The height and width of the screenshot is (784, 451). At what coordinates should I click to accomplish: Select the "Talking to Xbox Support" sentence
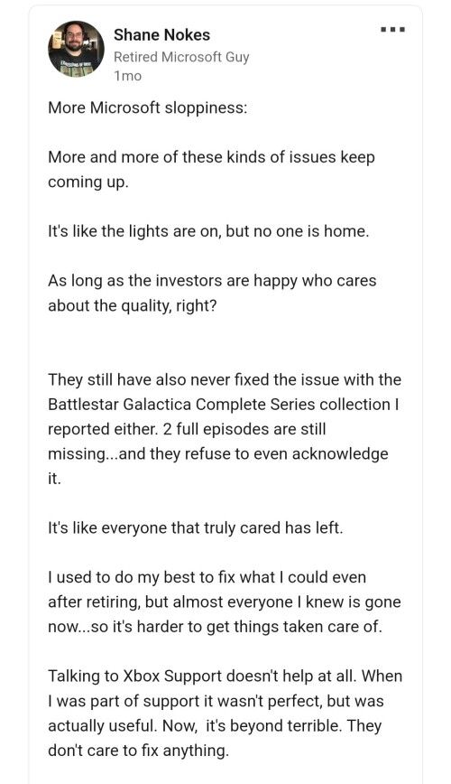pos(202,676)
